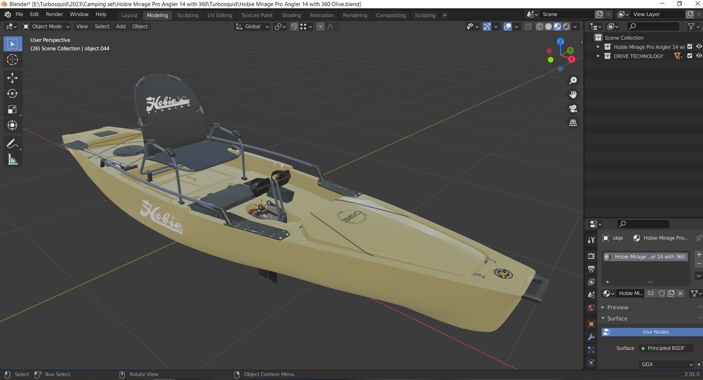Click the Blender logo menu icon
The width and height of the screenshot is (703, 380).
(7, 14)
